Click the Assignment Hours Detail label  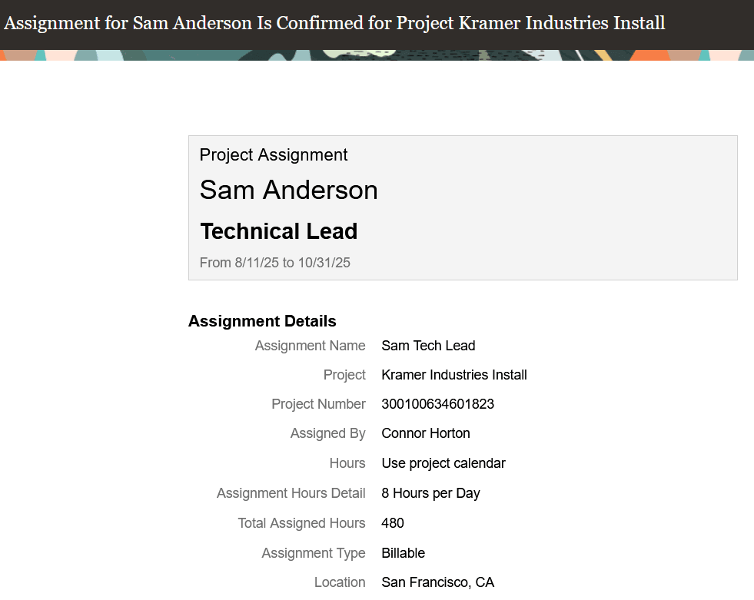pos(291,493)
